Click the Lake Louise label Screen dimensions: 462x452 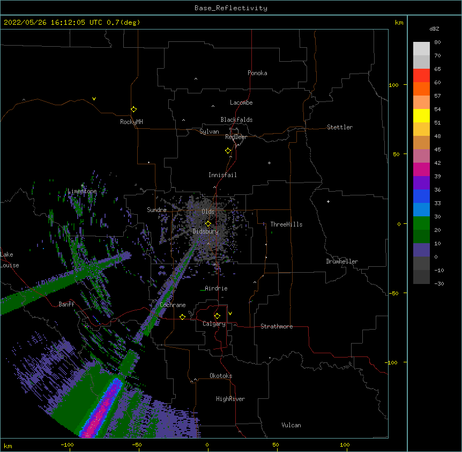(10, 260)
